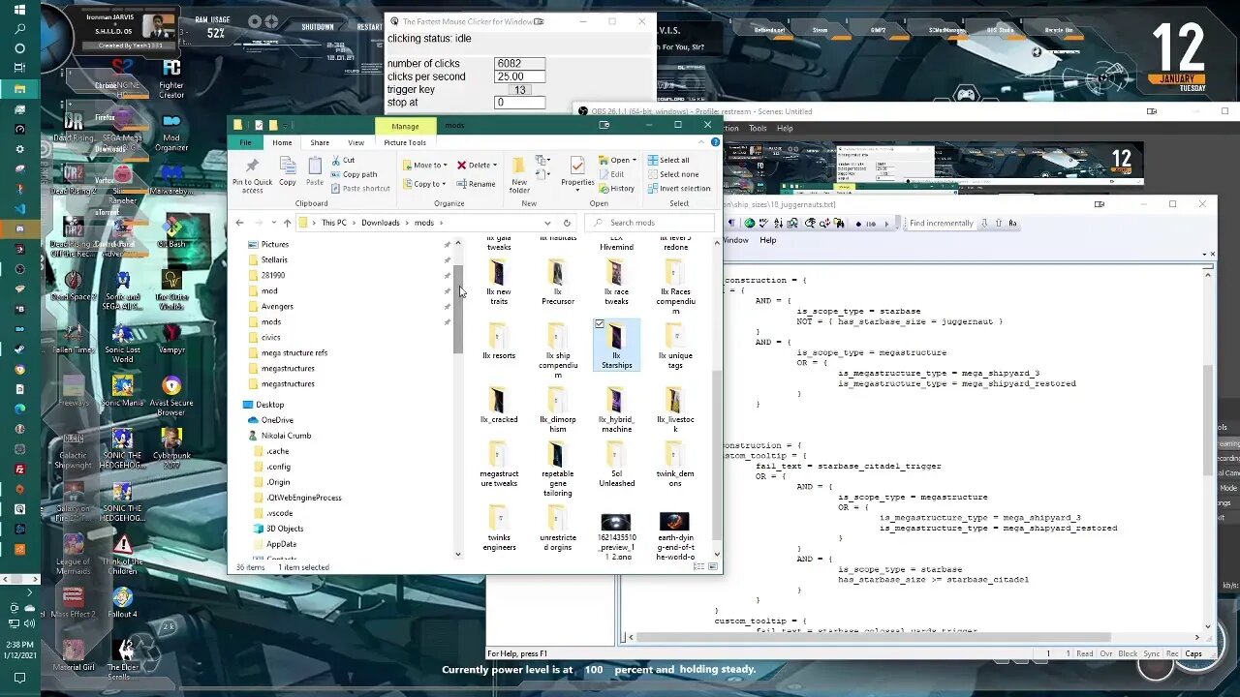Refresh the mods folder view
Image resolution: width=1240 pixels, height=697 pixels.
[567, 223]
